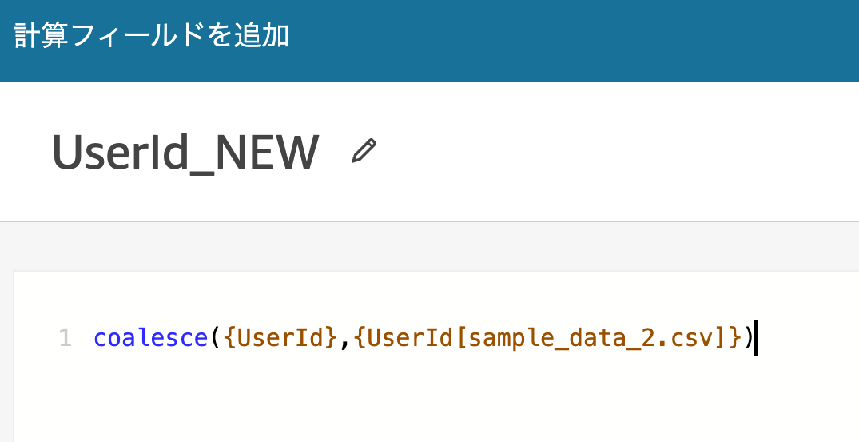Place cursor at the comma between arguments
Viewport: 859px width, 442px height.
346,340
